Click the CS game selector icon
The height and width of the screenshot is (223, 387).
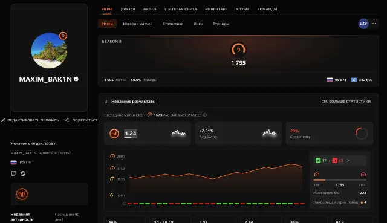tap(363, 24)
